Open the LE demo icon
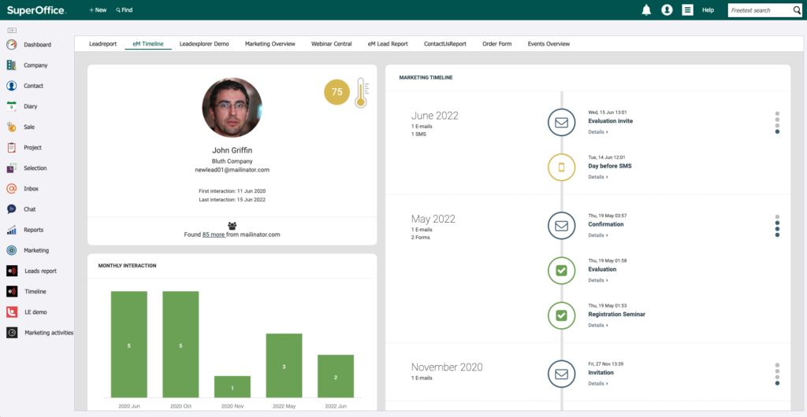The height and width of the screenshot is (417, 807). pos(12,312)
